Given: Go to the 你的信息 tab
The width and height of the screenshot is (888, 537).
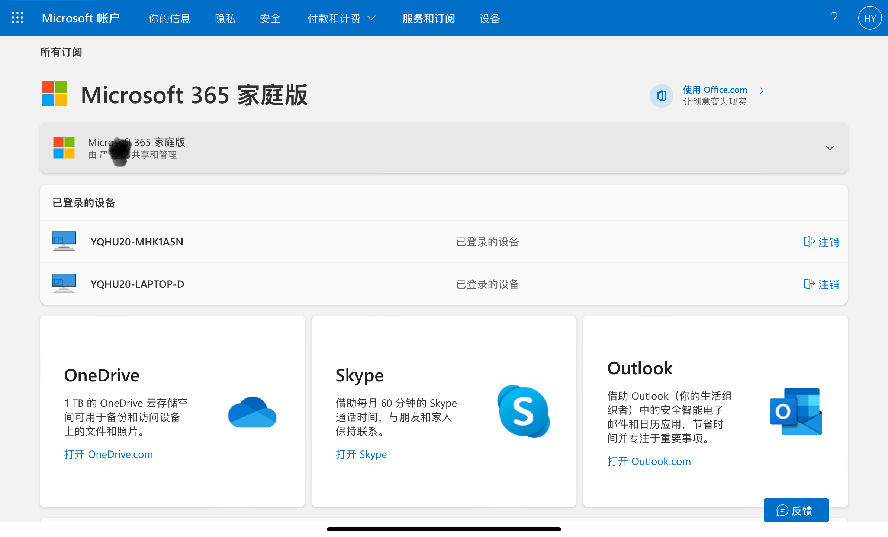Looking at the screenshot, I should (169, 19).
